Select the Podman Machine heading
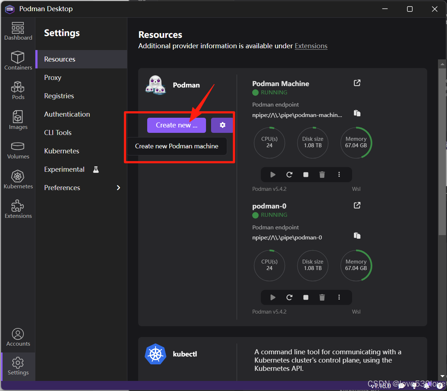This screenshot has width=447, height=391. coord(281,84)
